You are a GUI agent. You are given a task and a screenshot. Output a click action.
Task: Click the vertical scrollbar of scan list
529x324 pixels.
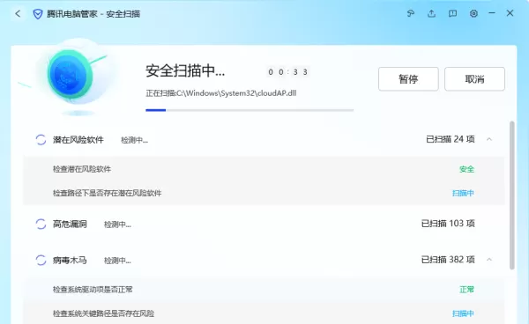pos(512,195)
